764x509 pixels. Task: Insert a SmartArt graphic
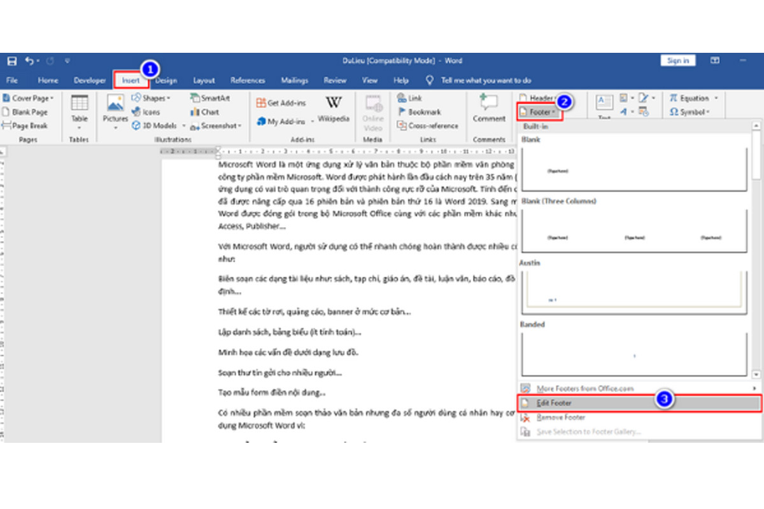(210, 98)
